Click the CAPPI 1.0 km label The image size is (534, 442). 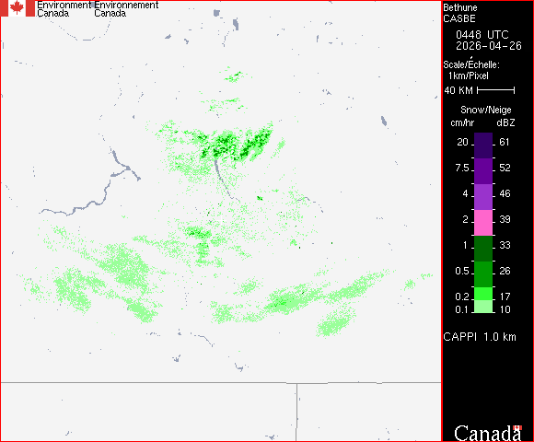click(480, 337)
